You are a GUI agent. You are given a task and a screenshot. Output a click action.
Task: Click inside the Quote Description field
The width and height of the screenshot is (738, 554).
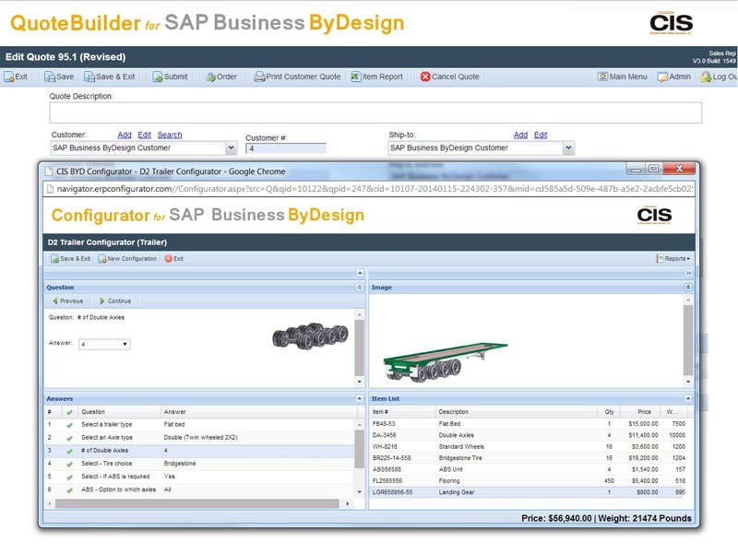375,112
